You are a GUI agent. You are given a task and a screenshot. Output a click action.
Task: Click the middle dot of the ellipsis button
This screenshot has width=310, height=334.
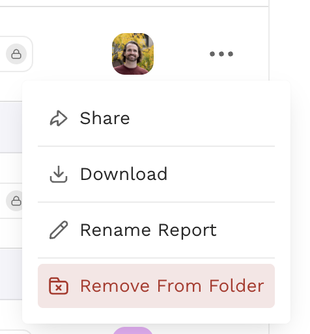221,54
